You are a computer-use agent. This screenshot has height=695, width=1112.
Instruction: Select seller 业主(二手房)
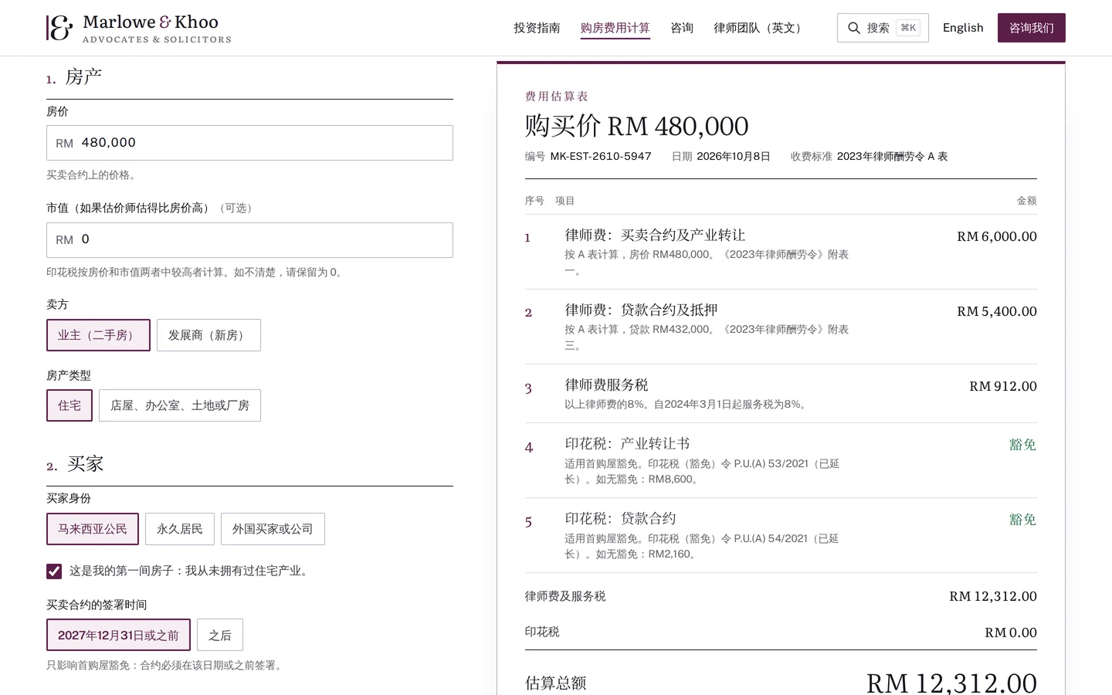[98, 335]
